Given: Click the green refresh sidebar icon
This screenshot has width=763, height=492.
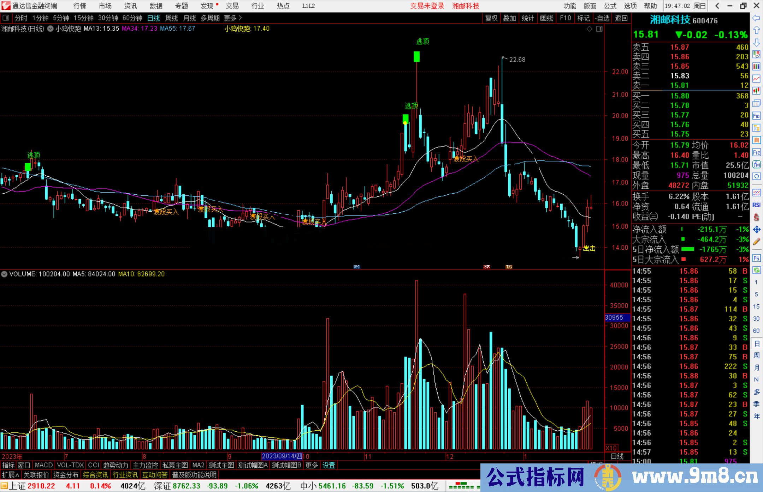Looking at the screenshot, I should 756,270.
